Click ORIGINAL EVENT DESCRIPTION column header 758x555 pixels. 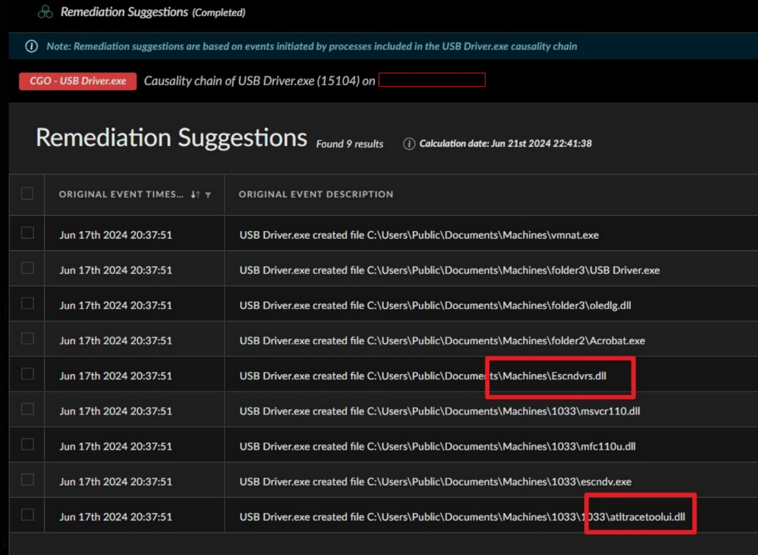pyautogui.click(x=316, y=194)
